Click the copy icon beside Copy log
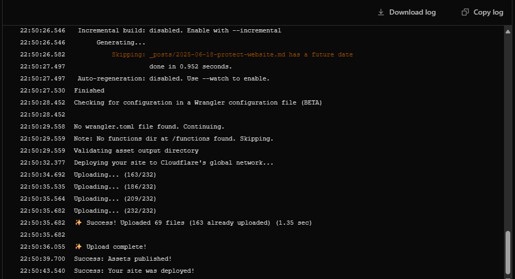This screenshot has height=279, width=515. [465, 12]
